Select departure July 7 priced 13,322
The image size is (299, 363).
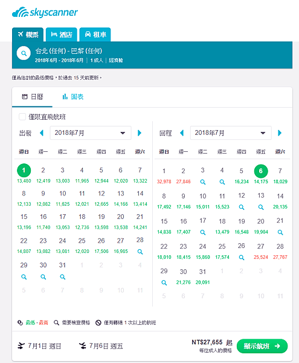pos(140,175)
